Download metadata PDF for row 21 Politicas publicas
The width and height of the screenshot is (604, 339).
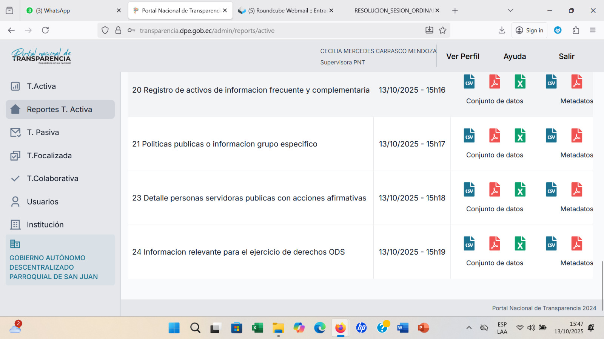(x=576, y=136)
